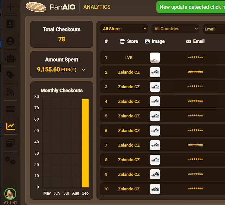225x205 pixels.
Task: Click the Image column header icon
Action: pyautogui.click(x=147, y=42)
